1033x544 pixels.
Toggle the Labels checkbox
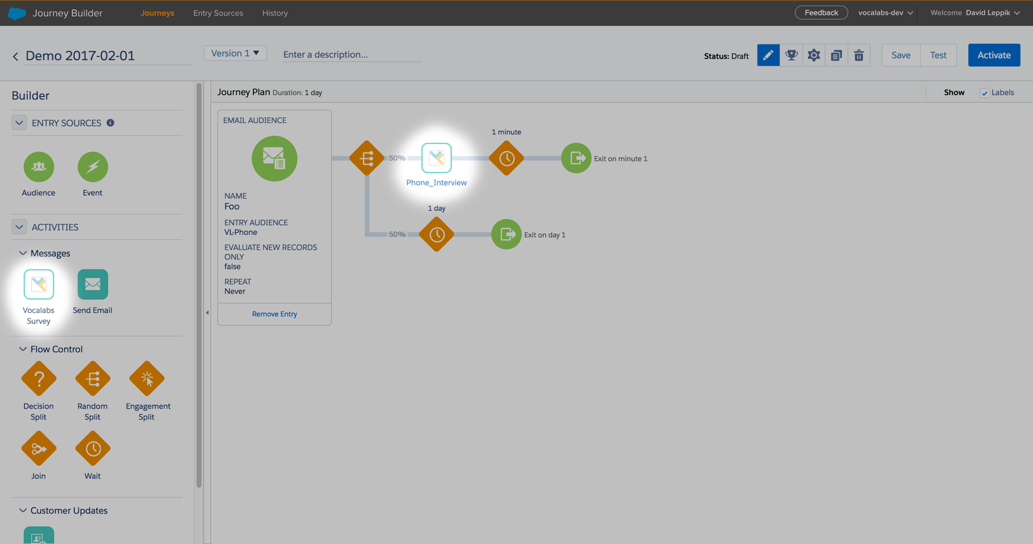point(985,93)
